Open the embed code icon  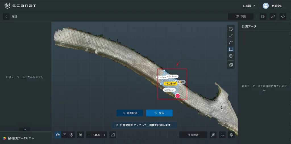283,16
